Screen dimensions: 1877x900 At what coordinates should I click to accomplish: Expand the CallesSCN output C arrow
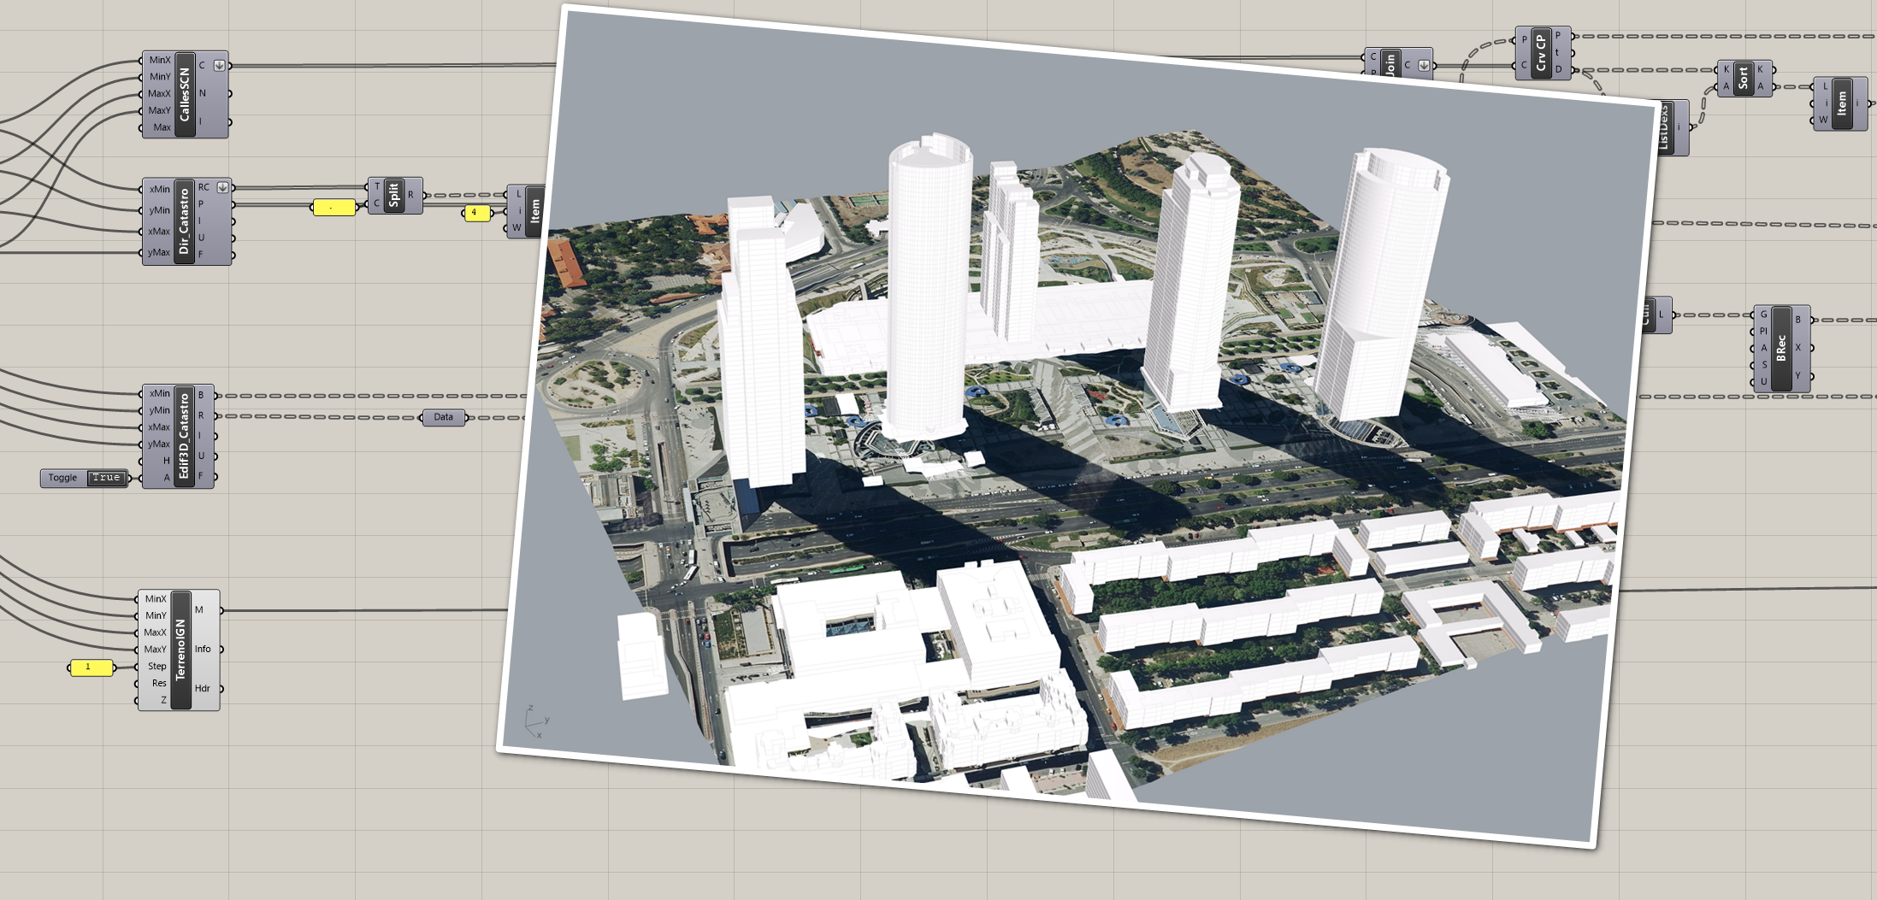pos(220,65)
